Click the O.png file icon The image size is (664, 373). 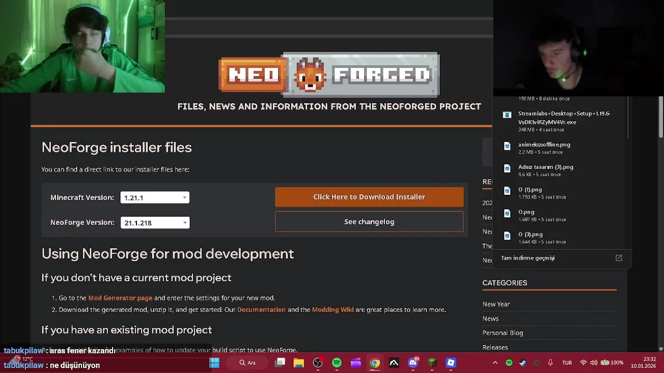point(507,213)
